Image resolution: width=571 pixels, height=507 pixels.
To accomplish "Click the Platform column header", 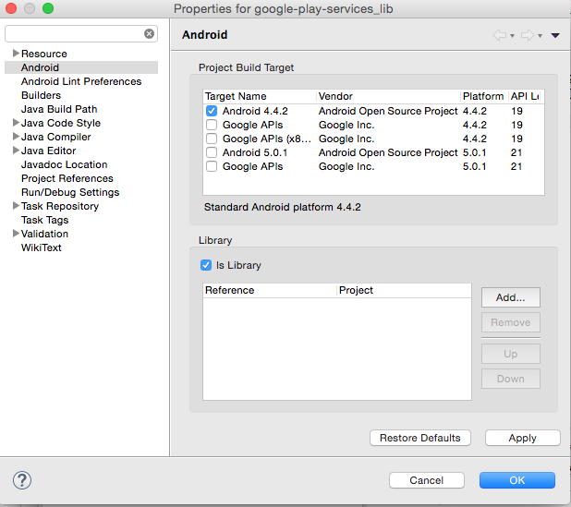I will point(484,96).
